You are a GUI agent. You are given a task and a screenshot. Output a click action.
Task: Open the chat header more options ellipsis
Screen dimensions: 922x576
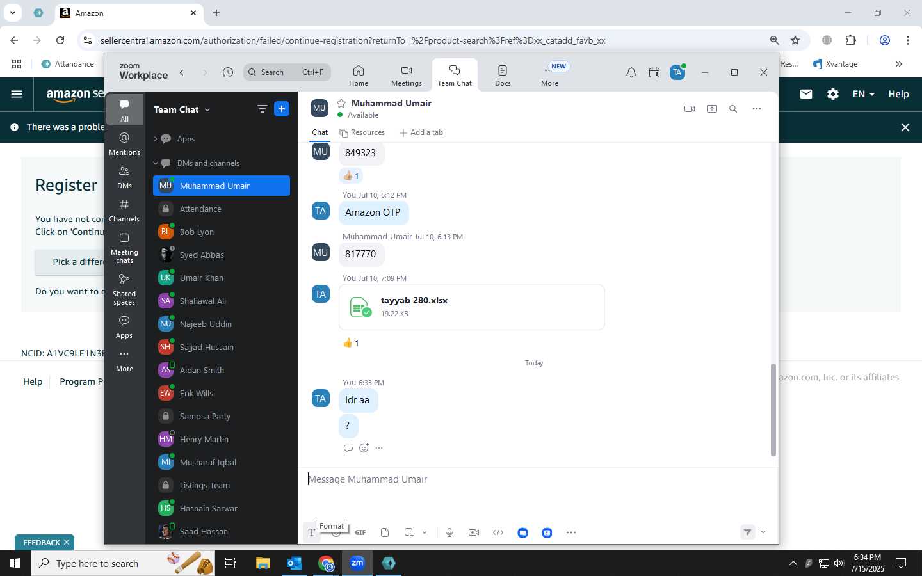coord(756,109)
